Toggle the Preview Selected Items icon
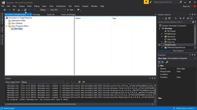Screen dimensions: 197x110 tap(191, 18)
